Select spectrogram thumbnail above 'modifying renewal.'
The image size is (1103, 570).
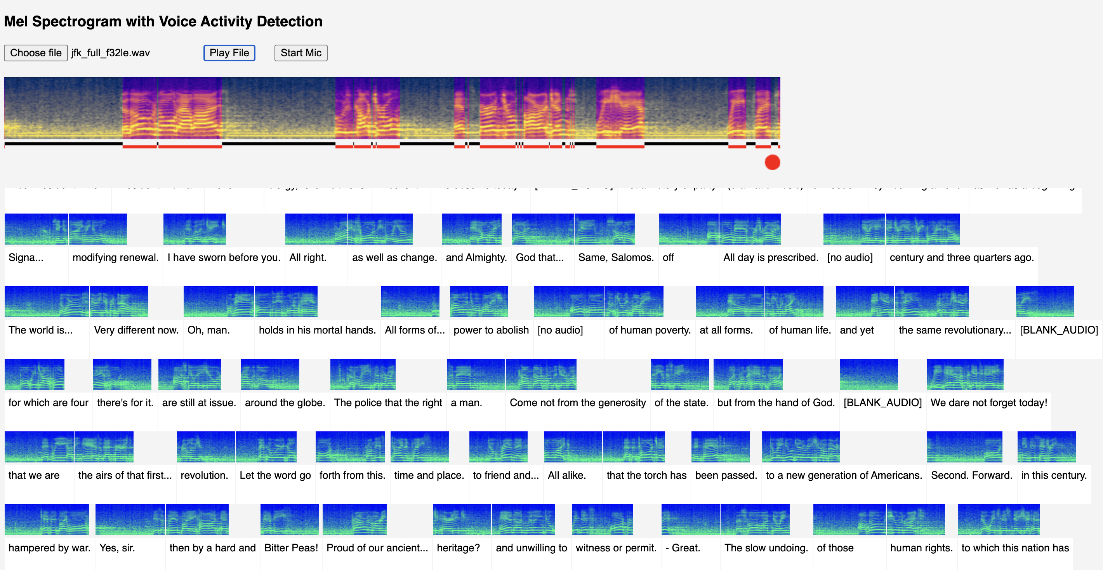click(97, 229)
